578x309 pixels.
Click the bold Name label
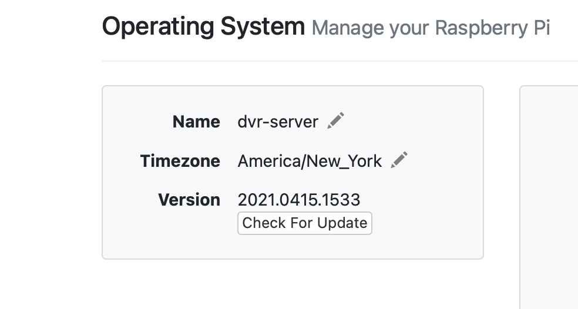pos(196,122)
